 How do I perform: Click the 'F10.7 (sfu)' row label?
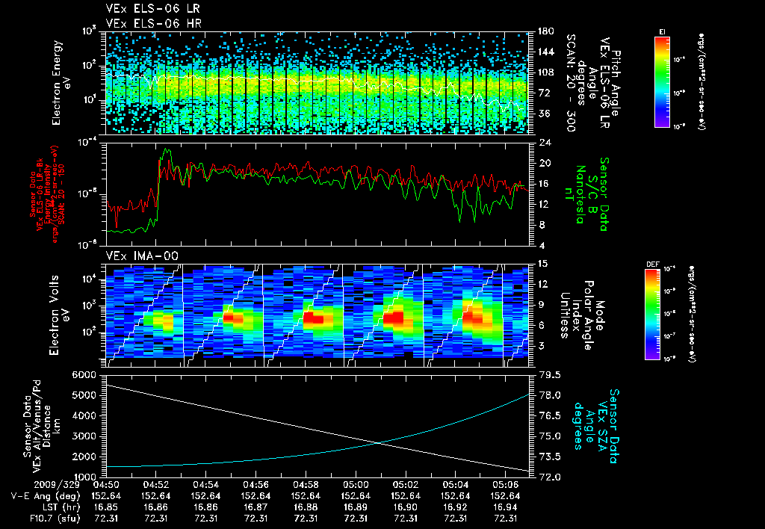pos(55,519)
